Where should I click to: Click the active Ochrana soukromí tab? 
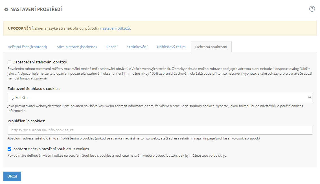tap(211, 47)
